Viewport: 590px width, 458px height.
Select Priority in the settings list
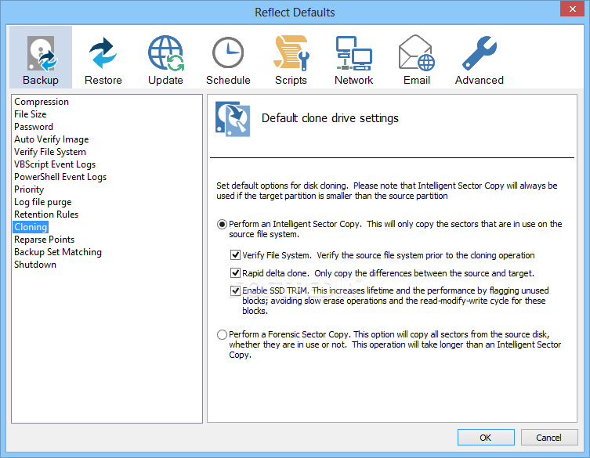tap(29, 189)
